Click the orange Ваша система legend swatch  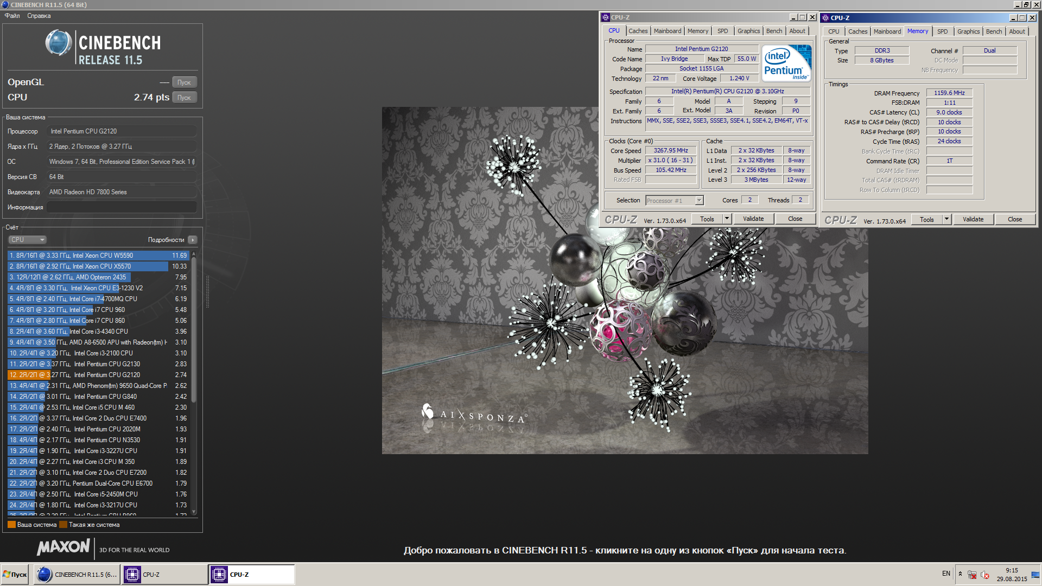(11, 525)
